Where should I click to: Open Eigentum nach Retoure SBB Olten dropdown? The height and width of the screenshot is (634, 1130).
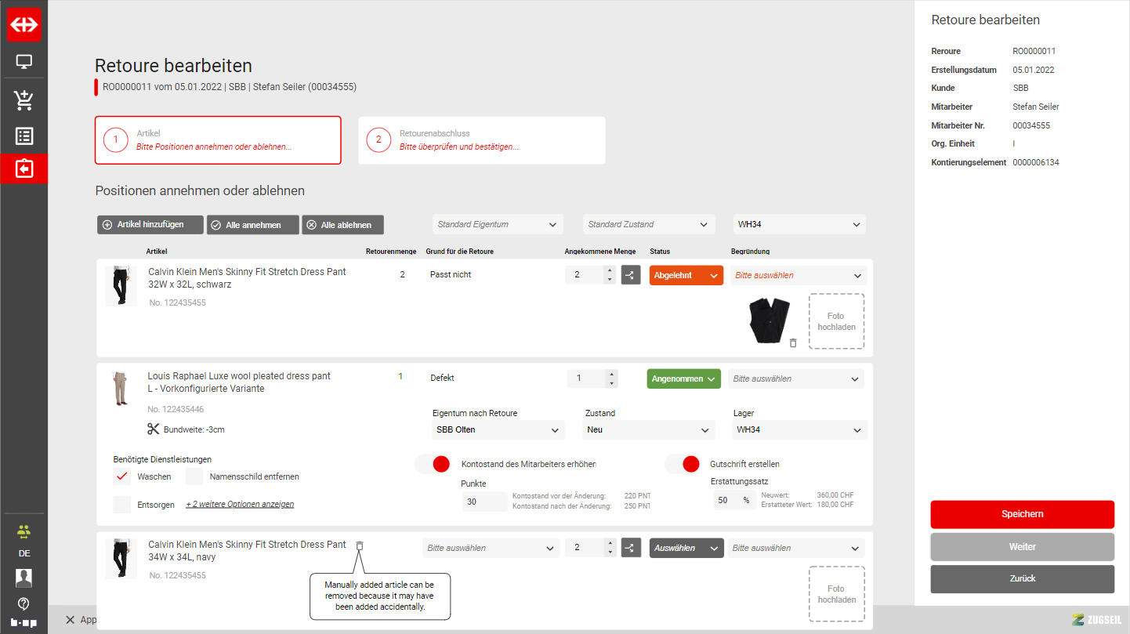click(x=498, y=430)
